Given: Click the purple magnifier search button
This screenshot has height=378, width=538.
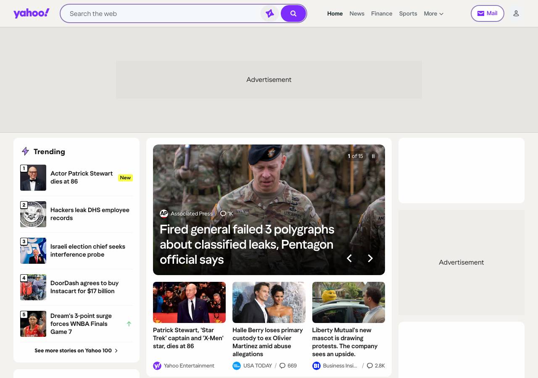Looking at the screenshot, I should (x=293, y=13).
